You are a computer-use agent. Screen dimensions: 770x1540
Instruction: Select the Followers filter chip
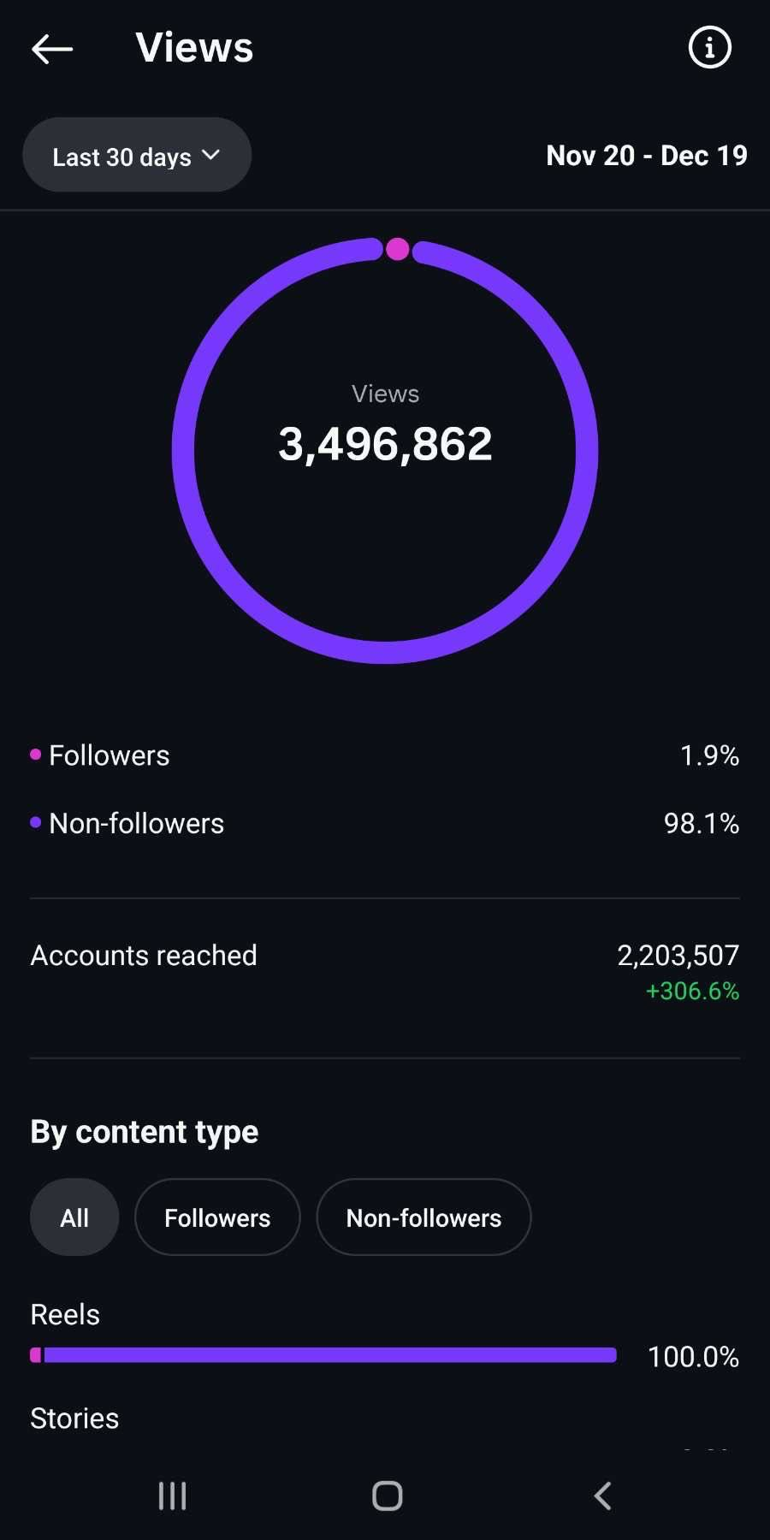(x=217, y=1217)
